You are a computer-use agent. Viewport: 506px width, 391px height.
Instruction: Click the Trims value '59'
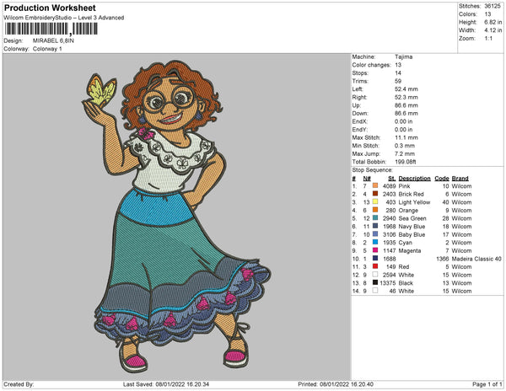click(398, 81)
